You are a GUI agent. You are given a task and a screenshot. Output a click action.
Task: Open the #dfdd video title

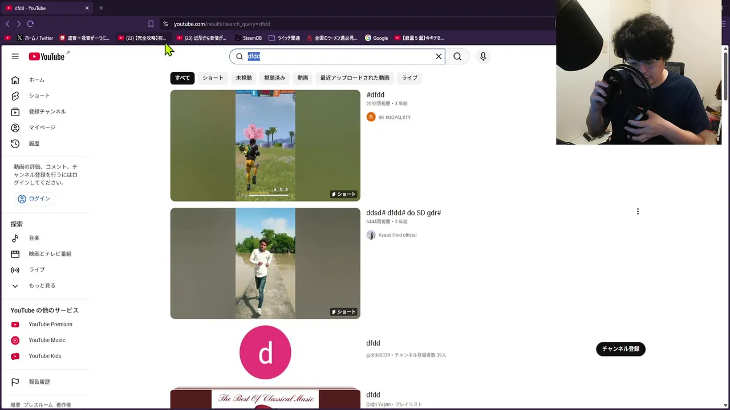[375, 95]
